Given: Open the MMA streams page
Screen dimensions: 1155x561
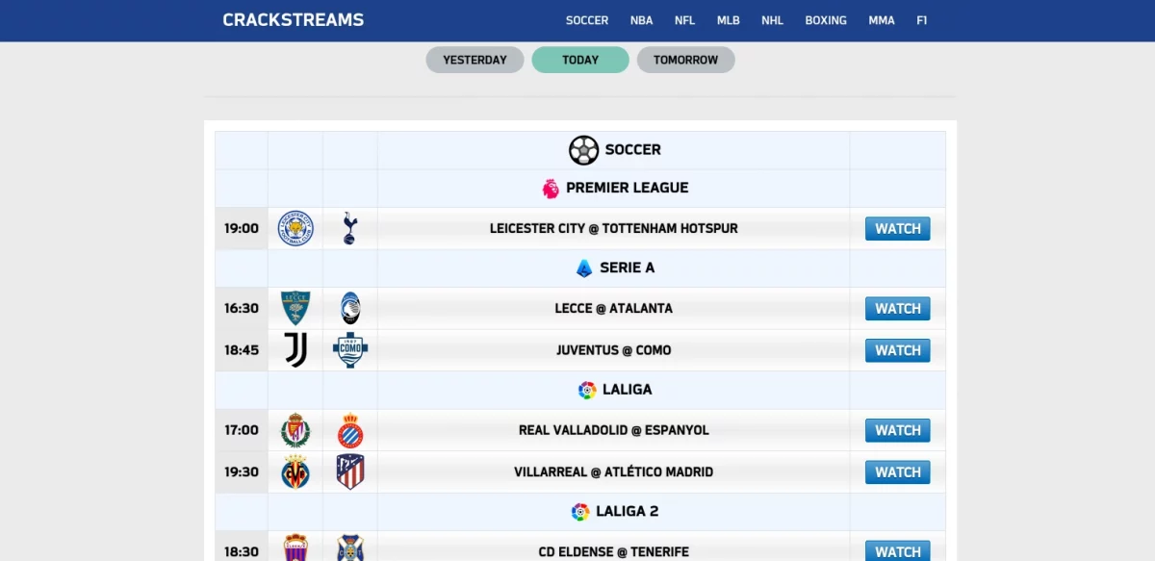Looking at the screenshot, I should pos(881,20).
